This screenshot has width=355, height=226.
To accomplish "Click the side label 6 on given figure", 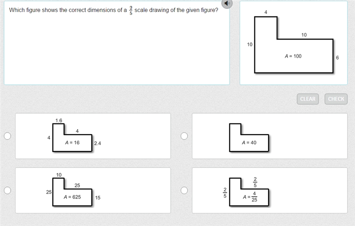I will [x=337, y=58].
